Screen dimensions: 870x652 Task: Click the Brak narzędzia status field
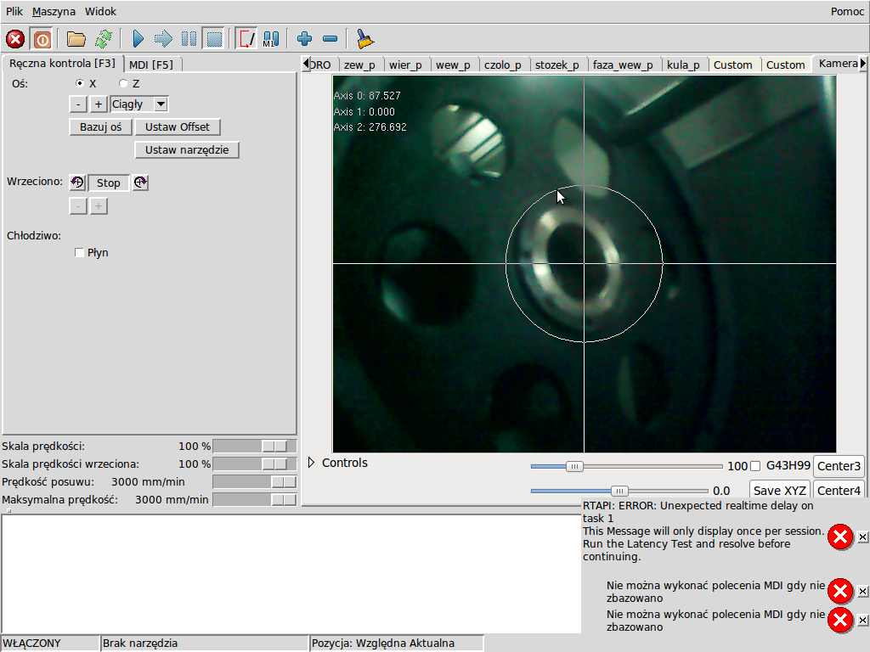pos(204,644)
